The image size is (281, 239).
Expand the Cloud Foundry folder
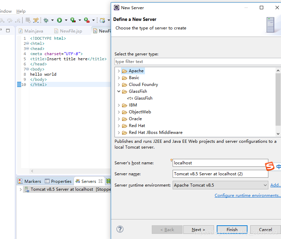(119, 85)
